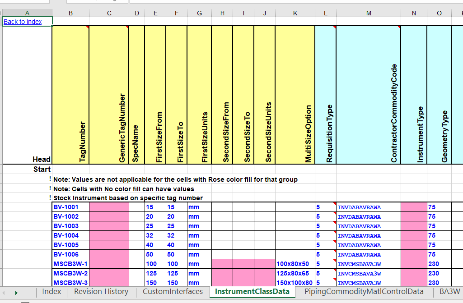Select the Start label cell

pyautogui.click(x=27, y=169)
